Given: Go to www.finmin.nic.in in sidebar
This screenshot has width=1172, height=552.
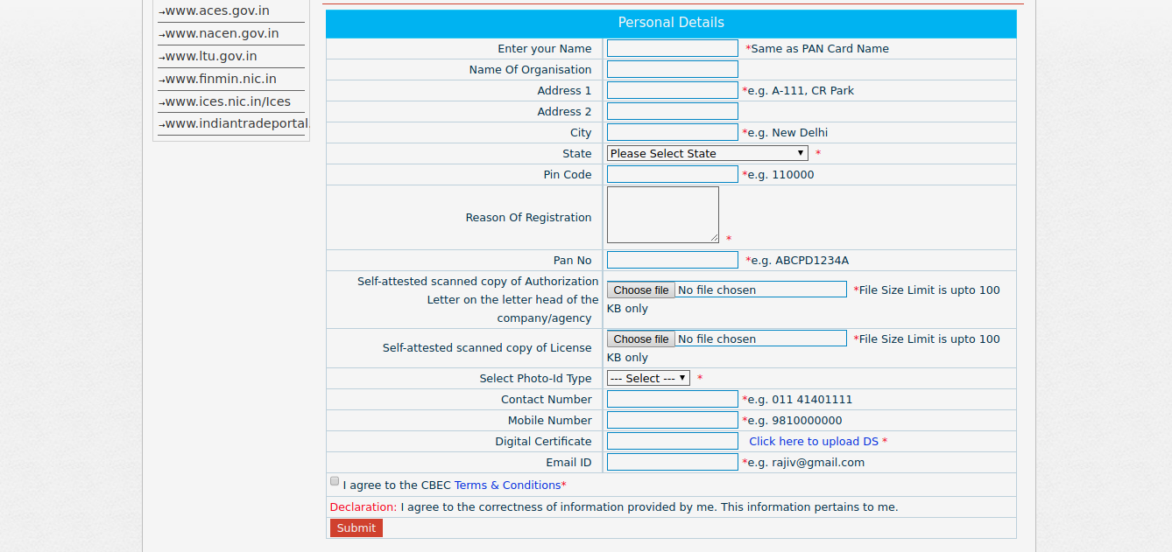Looking at the screenshot, I should click(x=221, y=79).
